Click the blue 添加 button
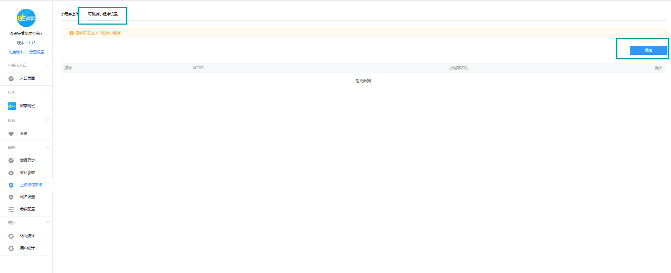The image size is (671, 273). tap(648, 50)
